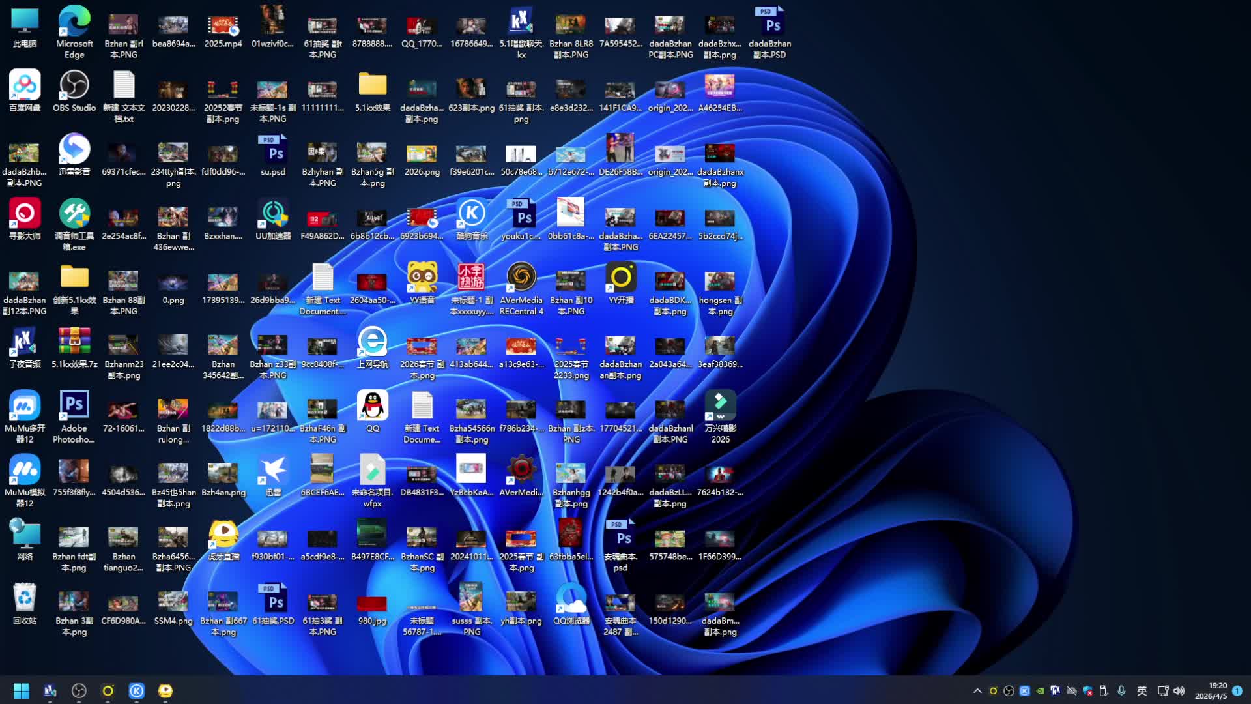Switch input language via 英 indicator

coord(1142,691)
